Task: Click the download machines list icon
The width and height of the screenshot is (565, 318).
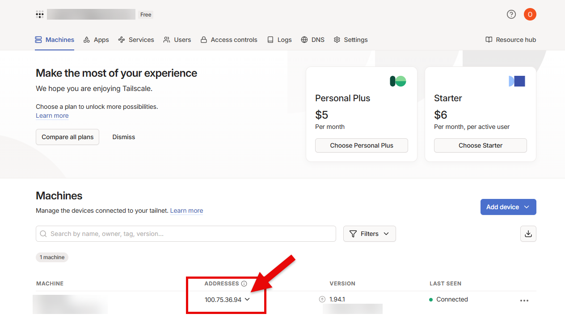Action: coord(528,234)
